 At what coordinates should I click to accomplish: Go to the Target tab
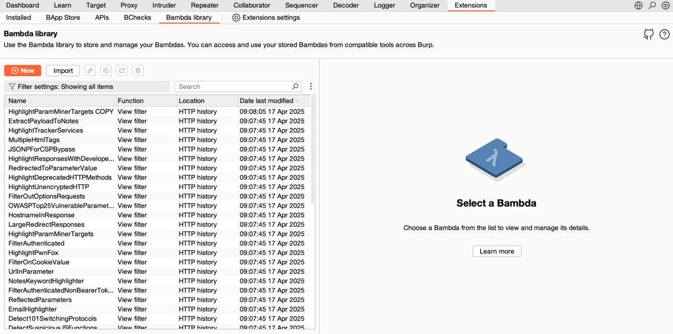96,6
